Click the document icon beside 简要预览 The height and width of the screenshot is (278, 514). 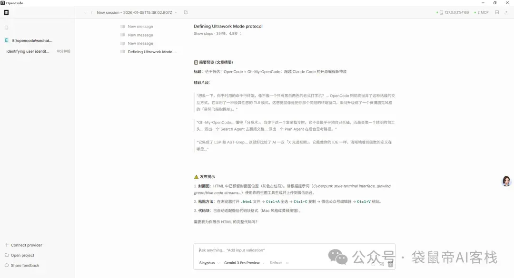click(196, 62)
